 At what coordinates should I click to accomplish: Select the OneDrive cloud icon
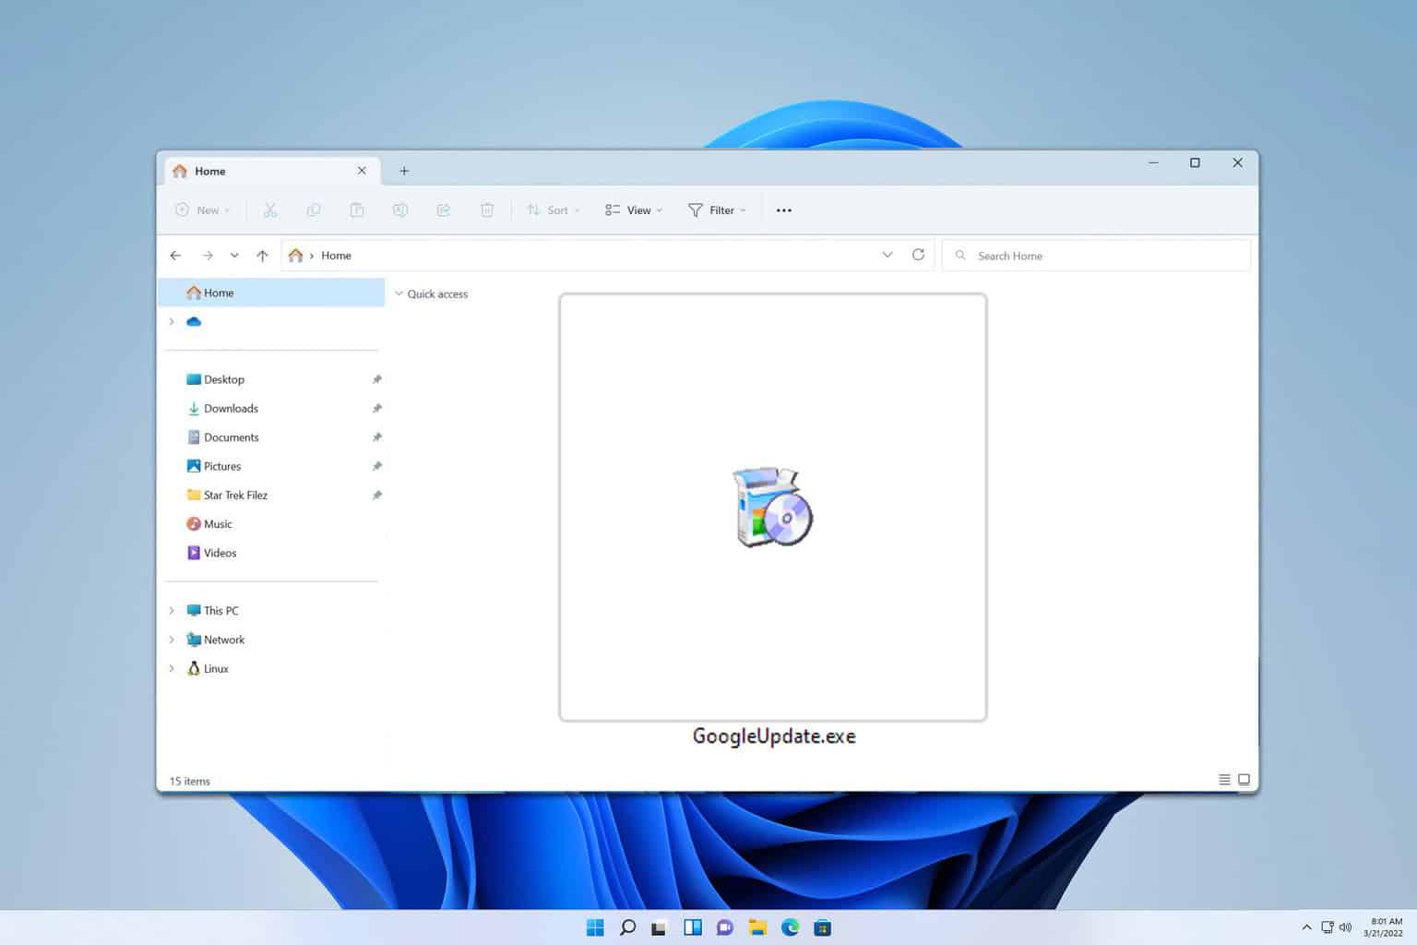pyautogui.click(x=194, y=321)
